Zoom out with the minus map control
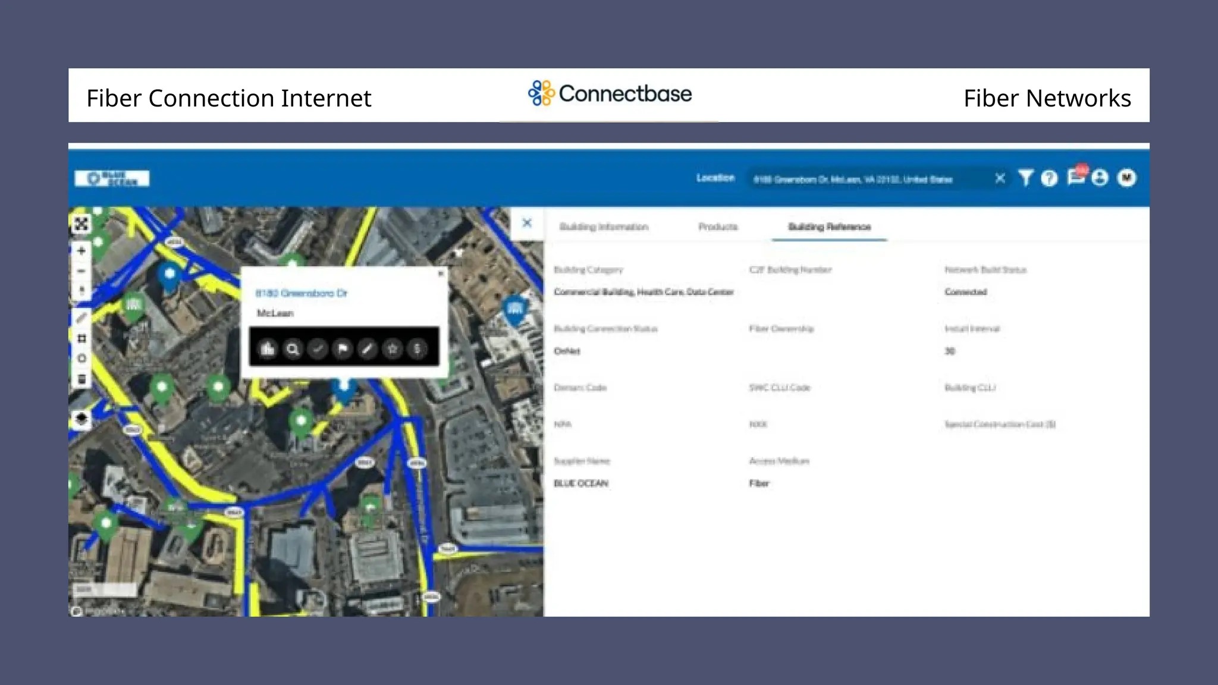The height and width of the screenshot is (685, 1218). (81, 271)
